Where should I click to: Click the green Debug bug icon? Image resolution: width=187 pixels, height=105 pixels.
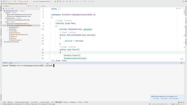point(58,1)
